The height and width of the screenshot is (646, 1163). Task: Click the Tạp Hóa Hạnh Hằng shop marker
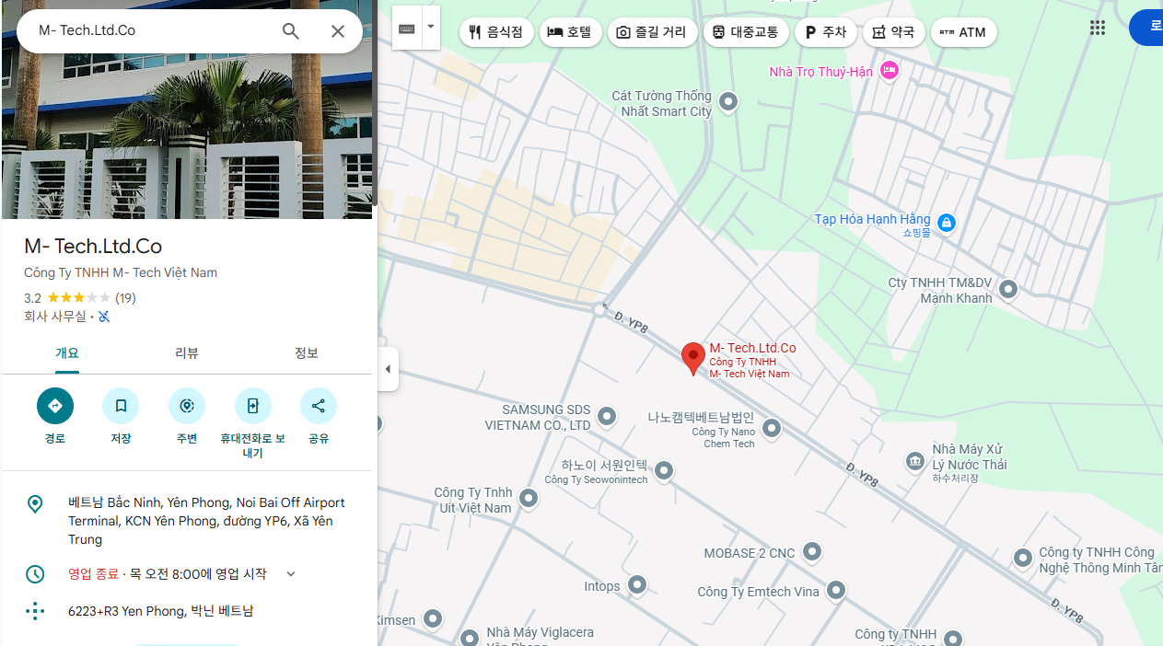pos(947,222)
